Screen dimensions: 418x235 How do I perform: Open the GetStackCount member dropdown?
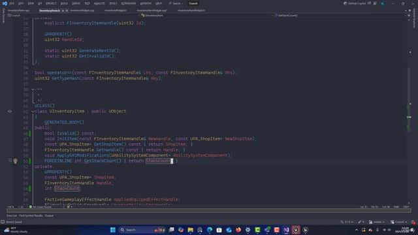(340, 16)
